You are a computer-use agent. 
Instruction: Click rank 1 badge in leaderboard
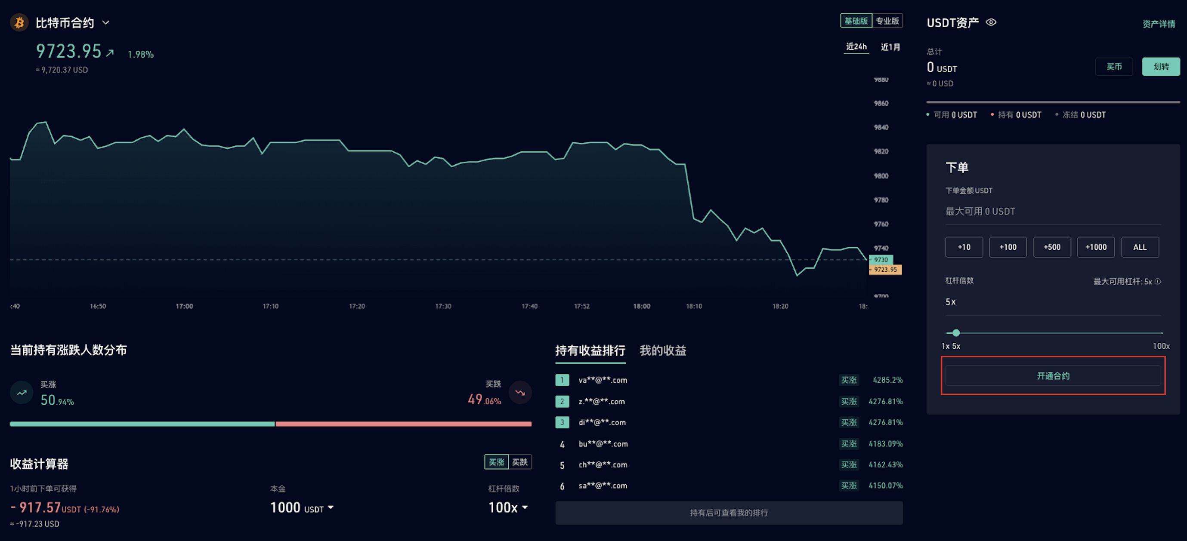tap(562, 380)
